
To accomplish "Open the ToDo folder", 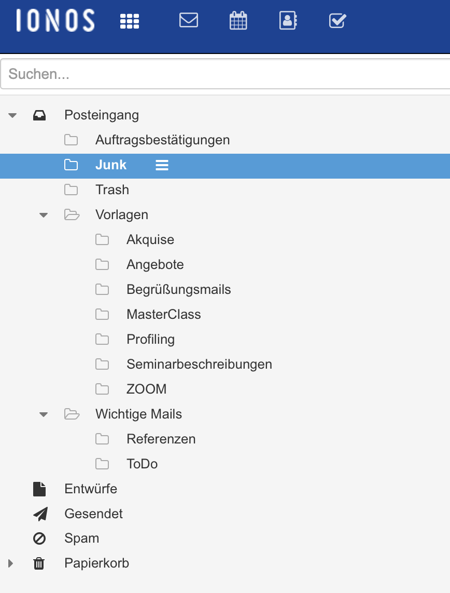I will coord(142,464).
